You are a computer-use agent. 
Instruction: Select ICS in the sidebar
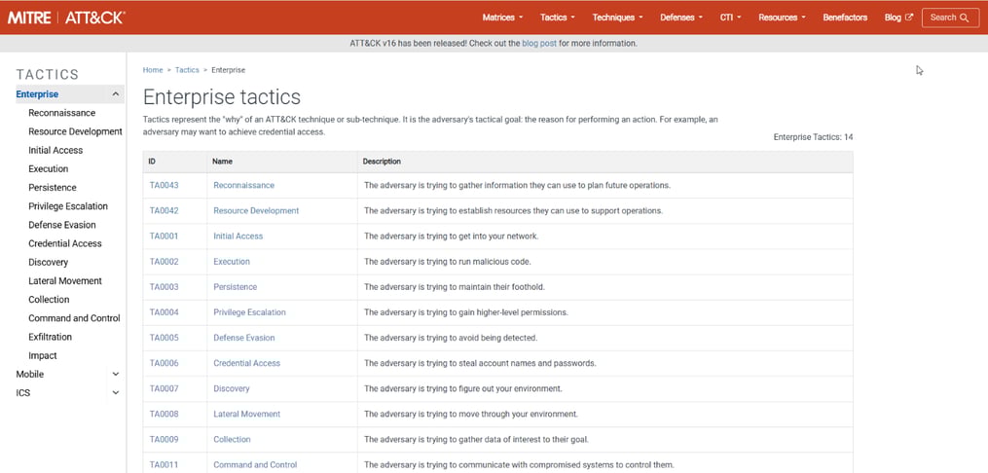[23, 393]
